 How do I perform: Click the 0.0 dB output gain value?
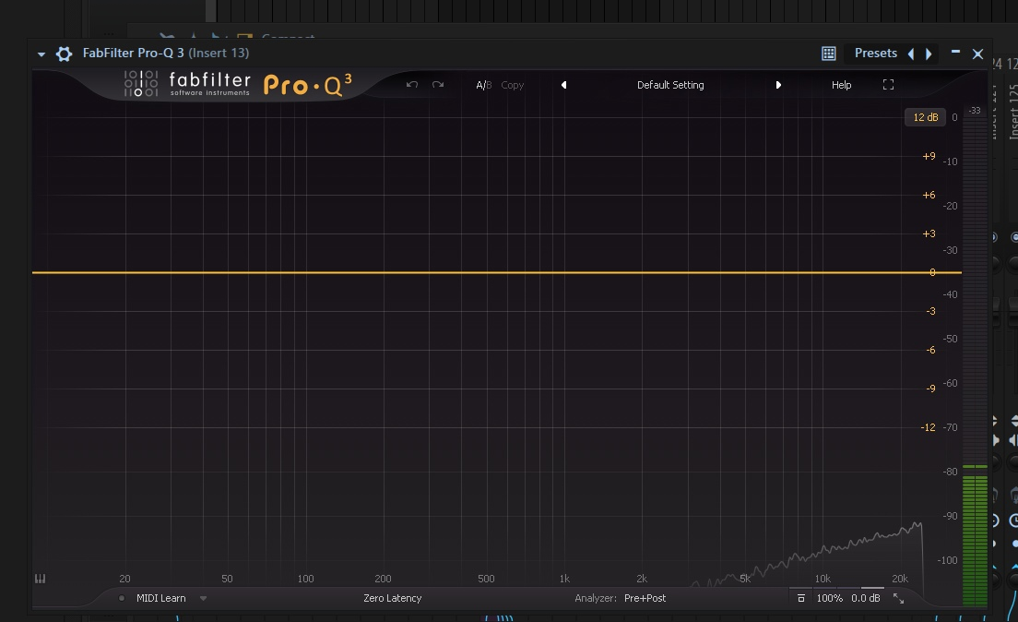click(866, 598)
